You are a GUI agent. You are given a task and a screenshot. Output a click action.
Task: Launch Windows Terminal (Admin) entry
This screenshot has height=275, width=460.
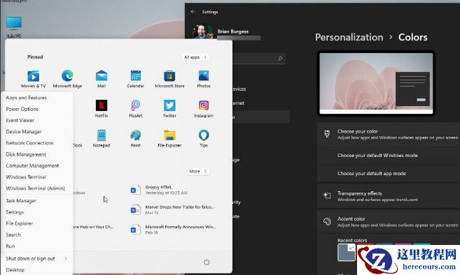[36, 188]
